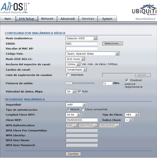Screen dimensions: 157x158
Task: Click the Ubiquiti Networks logo
Action: [144, 10]
